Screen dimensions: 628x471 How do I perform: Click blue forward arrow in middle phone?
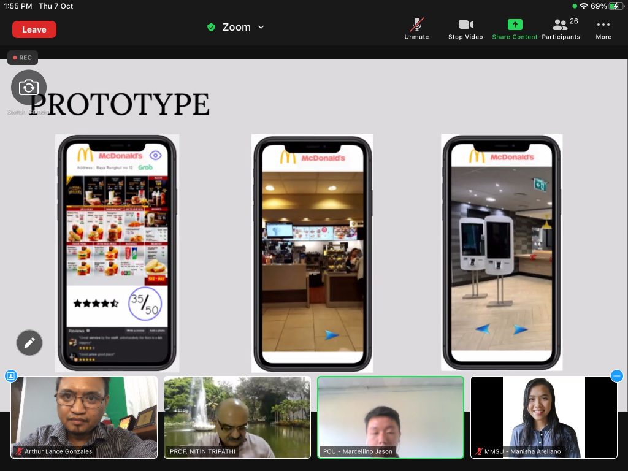click(332, 335)
